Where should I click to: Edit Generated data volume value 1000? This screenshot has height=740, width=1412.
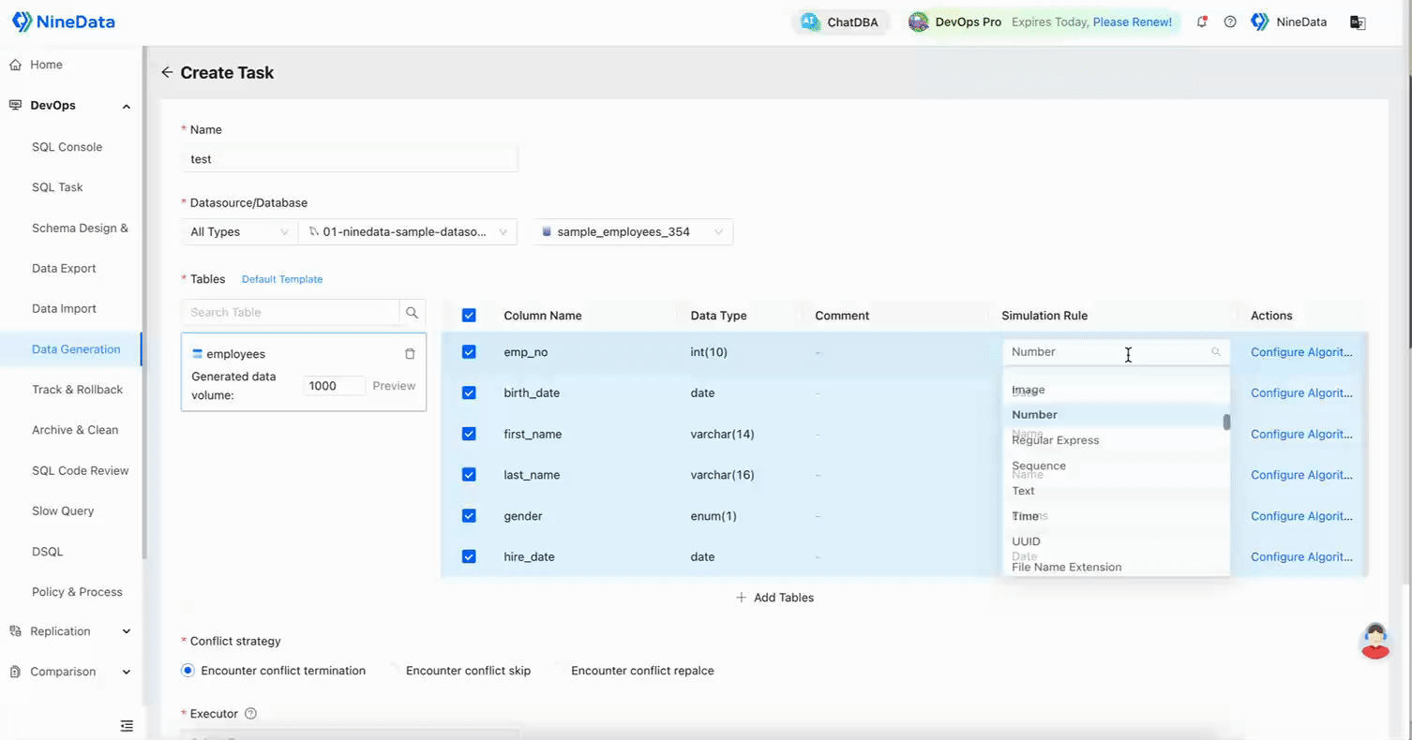pos(335,386)
